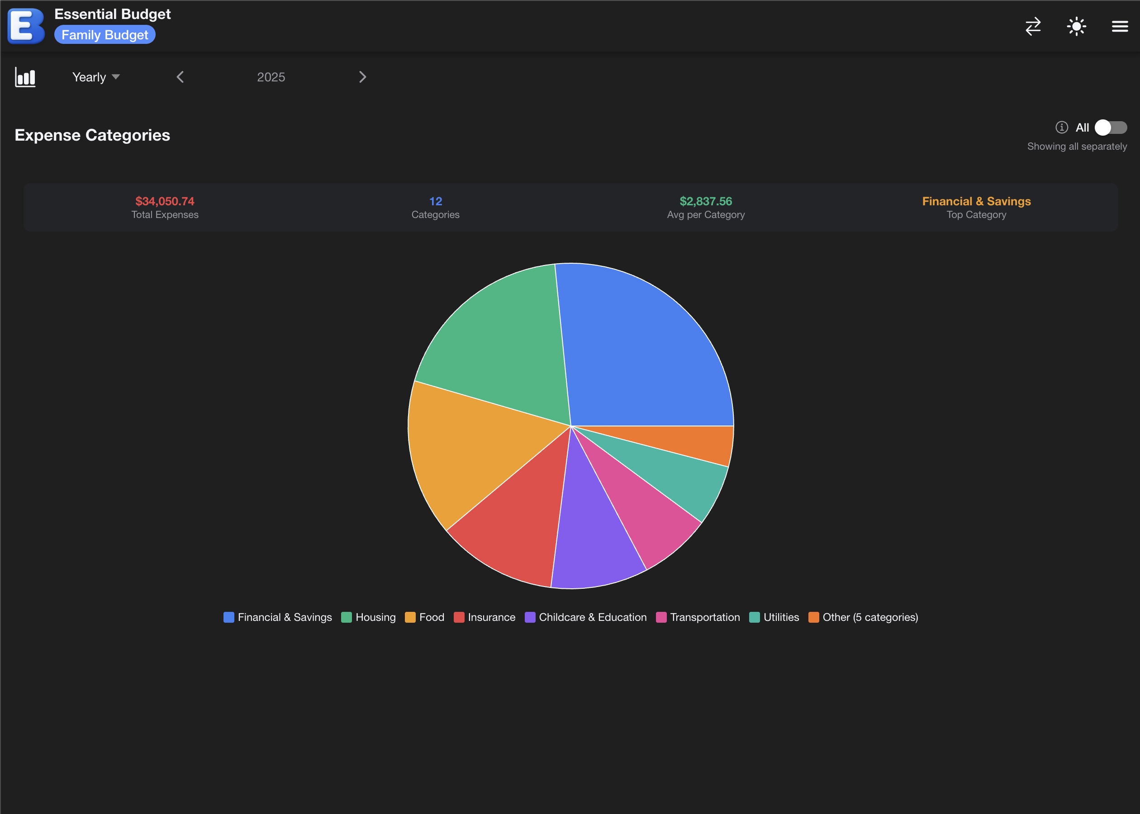Toggle the All categories switch
This screenshot has height=814, width=1140.
1111,128
